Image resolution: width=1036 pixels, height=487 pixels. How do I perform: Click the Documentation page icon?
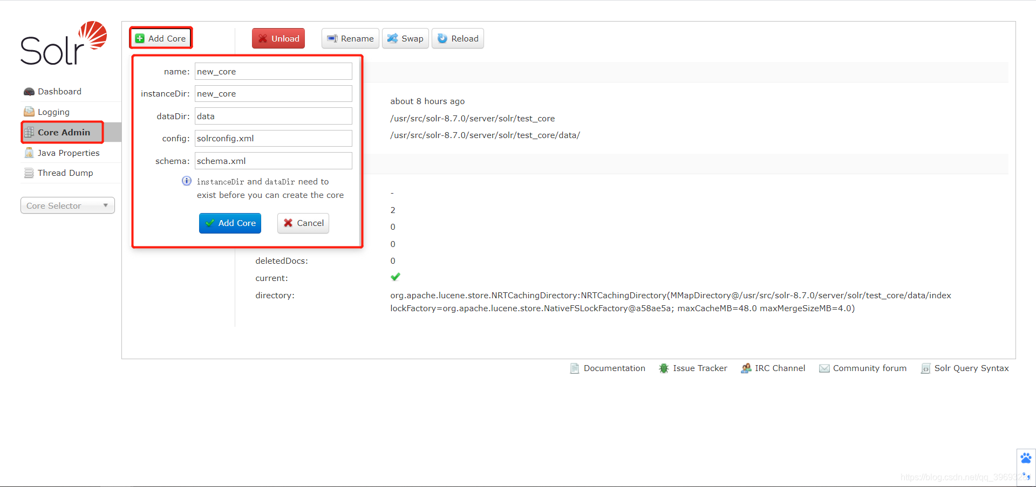tap(575, 368)
